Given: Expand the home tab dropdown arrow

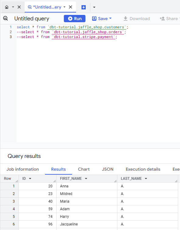Looking at the screenshot, I should 13,7.
